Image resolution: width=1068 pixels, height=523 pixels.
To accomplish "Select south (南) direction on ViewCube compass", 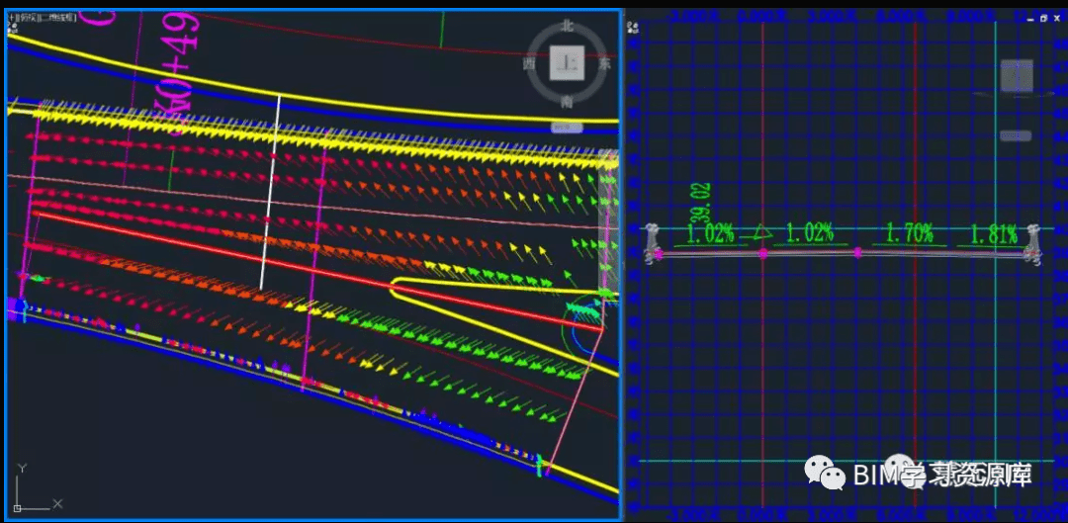I will [x=567, y=102].
